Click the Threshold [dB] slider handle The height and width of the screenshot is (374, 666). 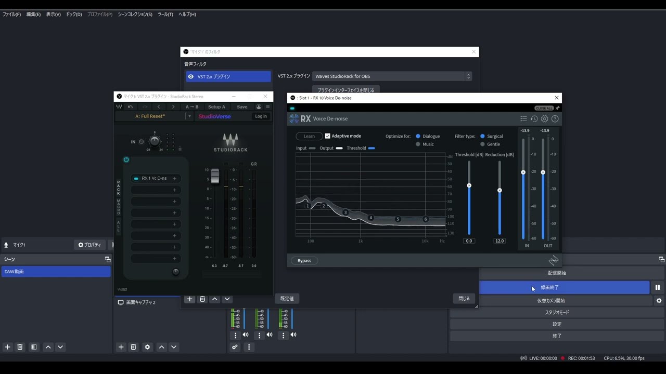469,185
